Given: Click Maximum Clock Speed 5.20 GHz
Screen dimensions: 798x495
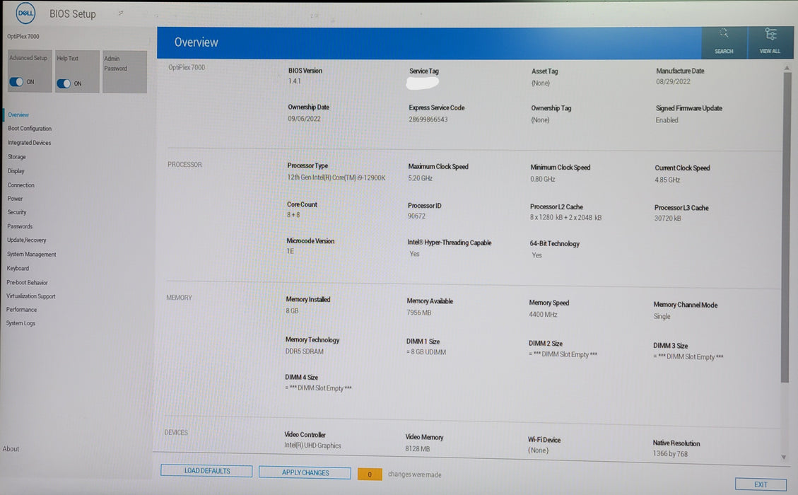Looking at the screenshot, I should (421, 179).
